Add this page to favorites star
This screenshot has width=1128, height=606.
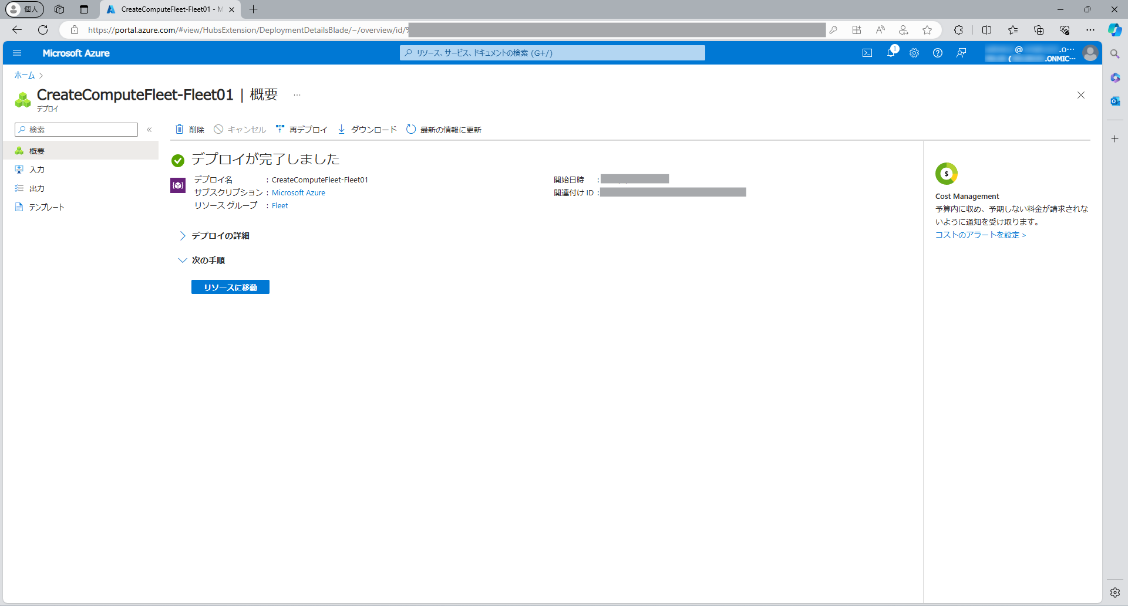(927, 30)
